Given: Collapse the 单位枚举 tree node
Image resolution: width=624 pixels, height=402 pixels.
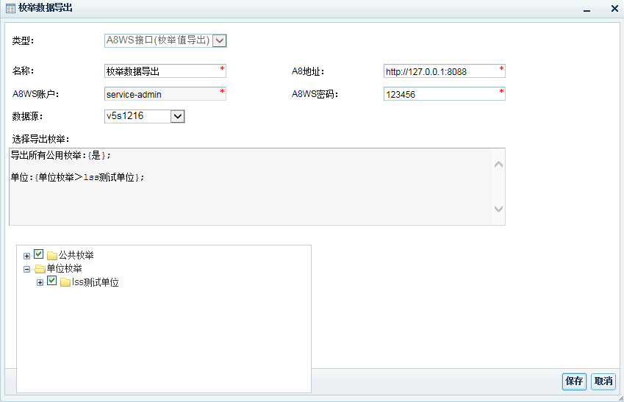Looking at the screenshot, I should pyautogui.click(x=26, y=270).
